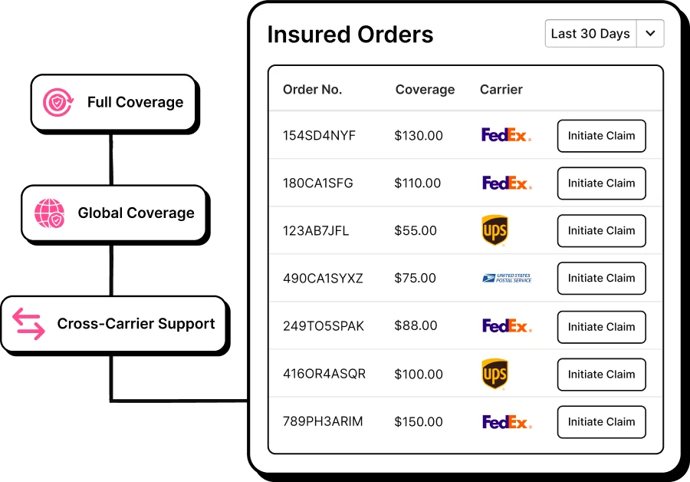The height and width of the screenshot is (482, 690).
Task: Click the UPS logo for order 416OR4ASQR
Action: click(x=495, y=374)
